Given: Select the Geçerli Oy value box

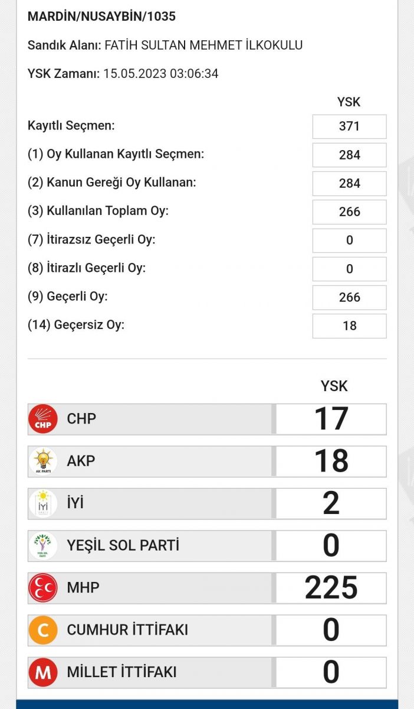Looking at the screenshot, I should tap(349, 297).
